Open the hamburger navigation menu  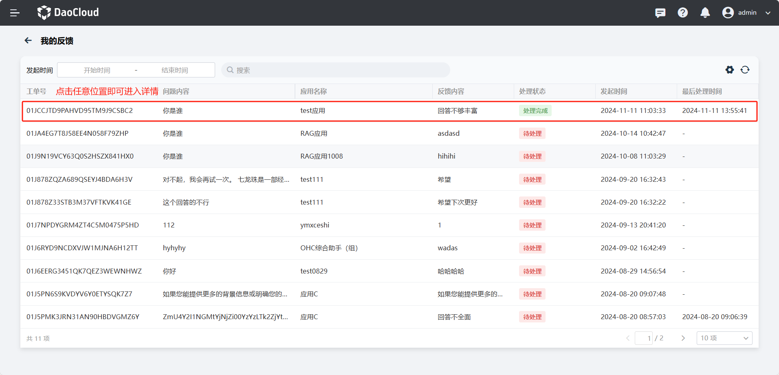[x=15, y=13]
